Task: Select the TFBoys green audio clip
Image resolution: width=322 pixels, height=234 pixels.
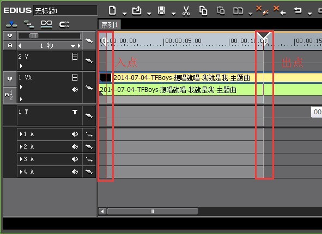Action: coord(210,90)
